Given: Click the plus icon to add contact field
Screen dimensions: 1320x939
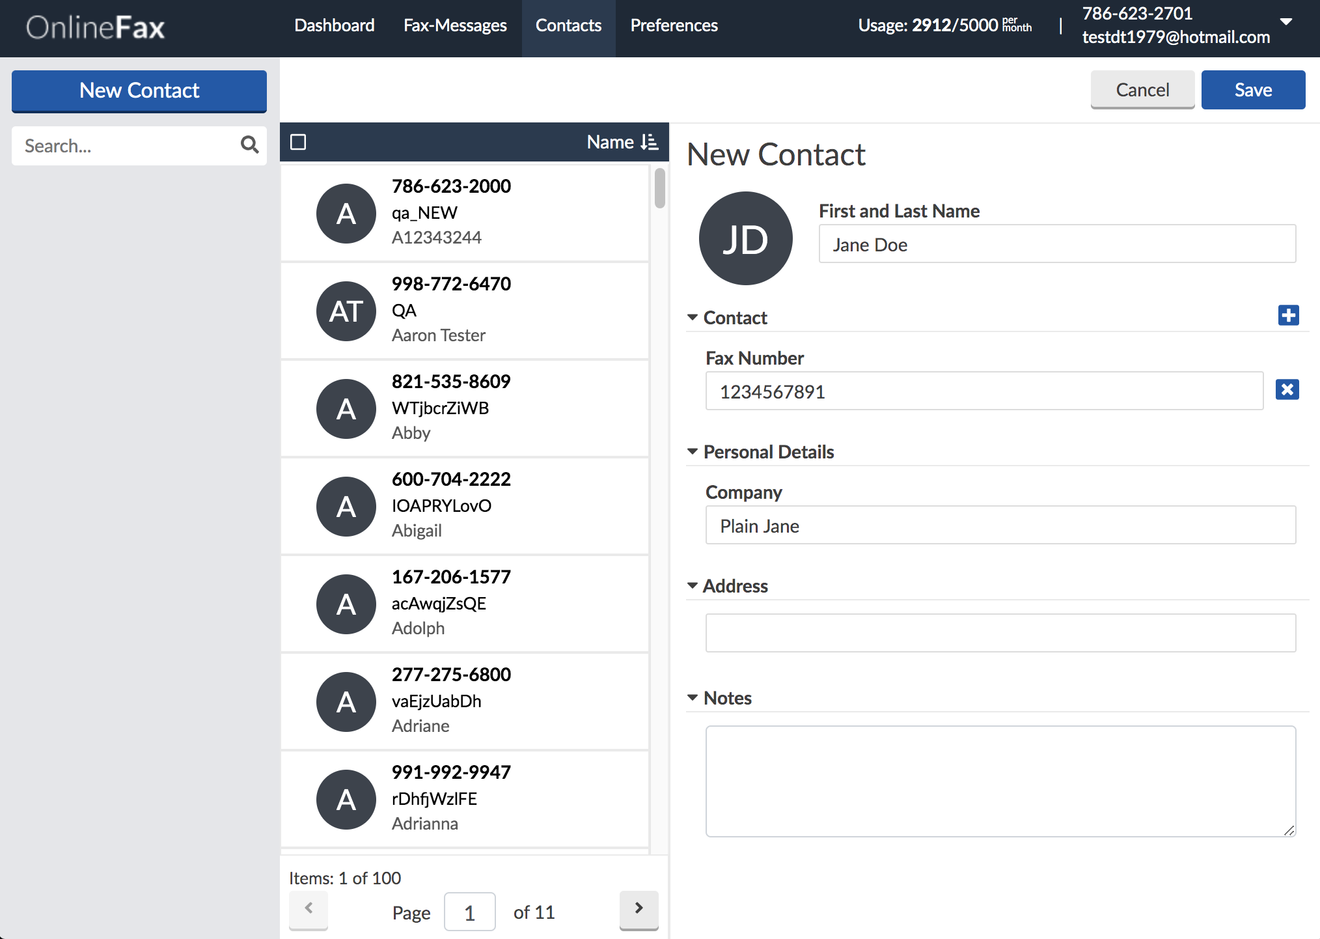Looking at the screenshot, I should coord(1288,315).
